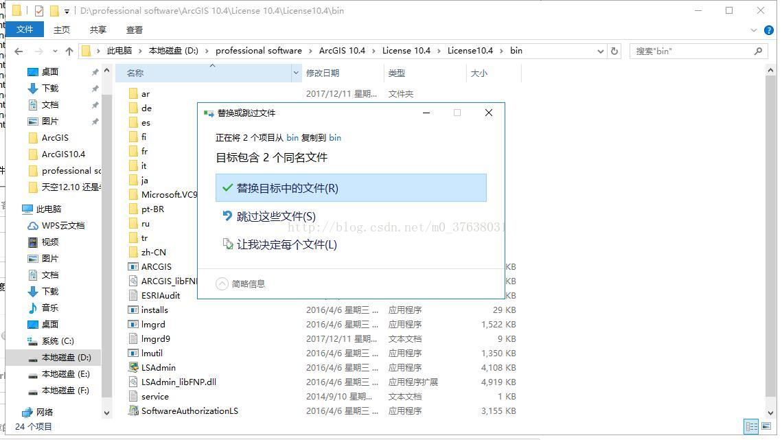Viewport: 782px width, 440px height.
Task: Expand chevron after License 10.4 breadcrumb
Action: [439, 51]
